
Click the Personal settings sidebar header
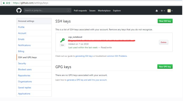(34, 21)
